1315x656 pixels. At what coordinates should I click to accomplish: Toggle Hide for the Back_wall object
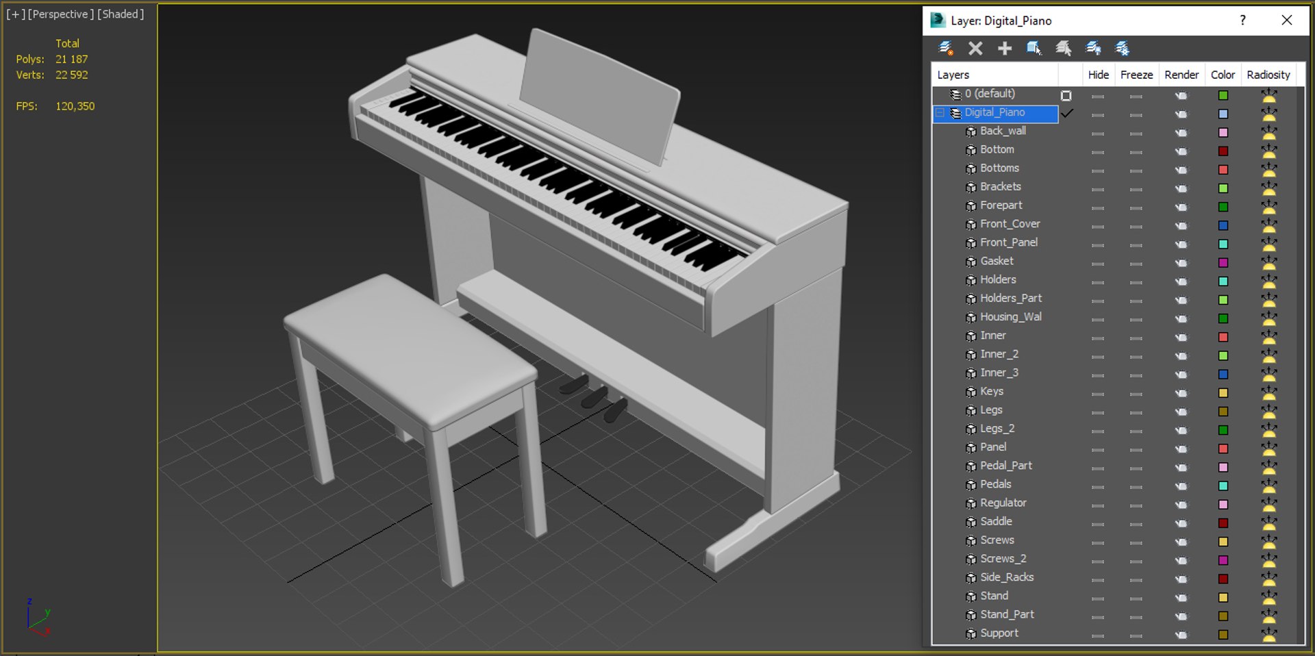[1098, 133]
